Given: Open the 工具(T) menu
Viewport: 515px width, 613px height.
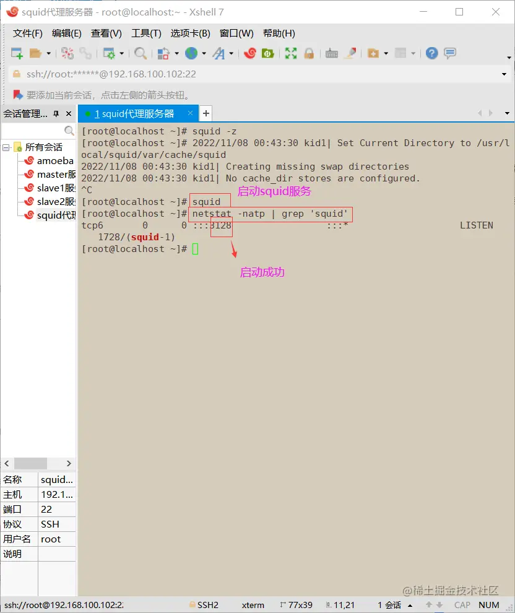Looking at the screenshot, I should click(146, 33).
